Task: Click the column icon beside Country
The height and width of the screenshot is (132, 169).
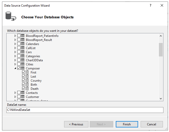Action: click(28, 81)
